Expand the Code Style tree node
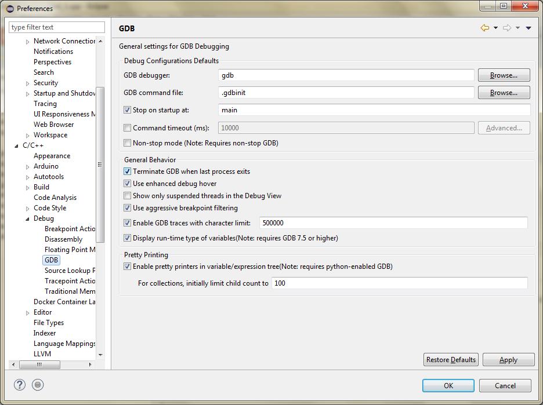The height and width of the screenshot is (405, 543). tap(28, 209)
